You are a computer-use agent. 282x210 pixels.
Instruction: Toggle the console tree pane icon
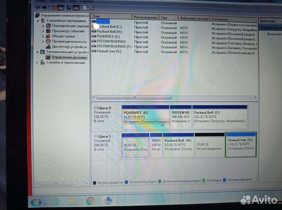tap(60, 8)
